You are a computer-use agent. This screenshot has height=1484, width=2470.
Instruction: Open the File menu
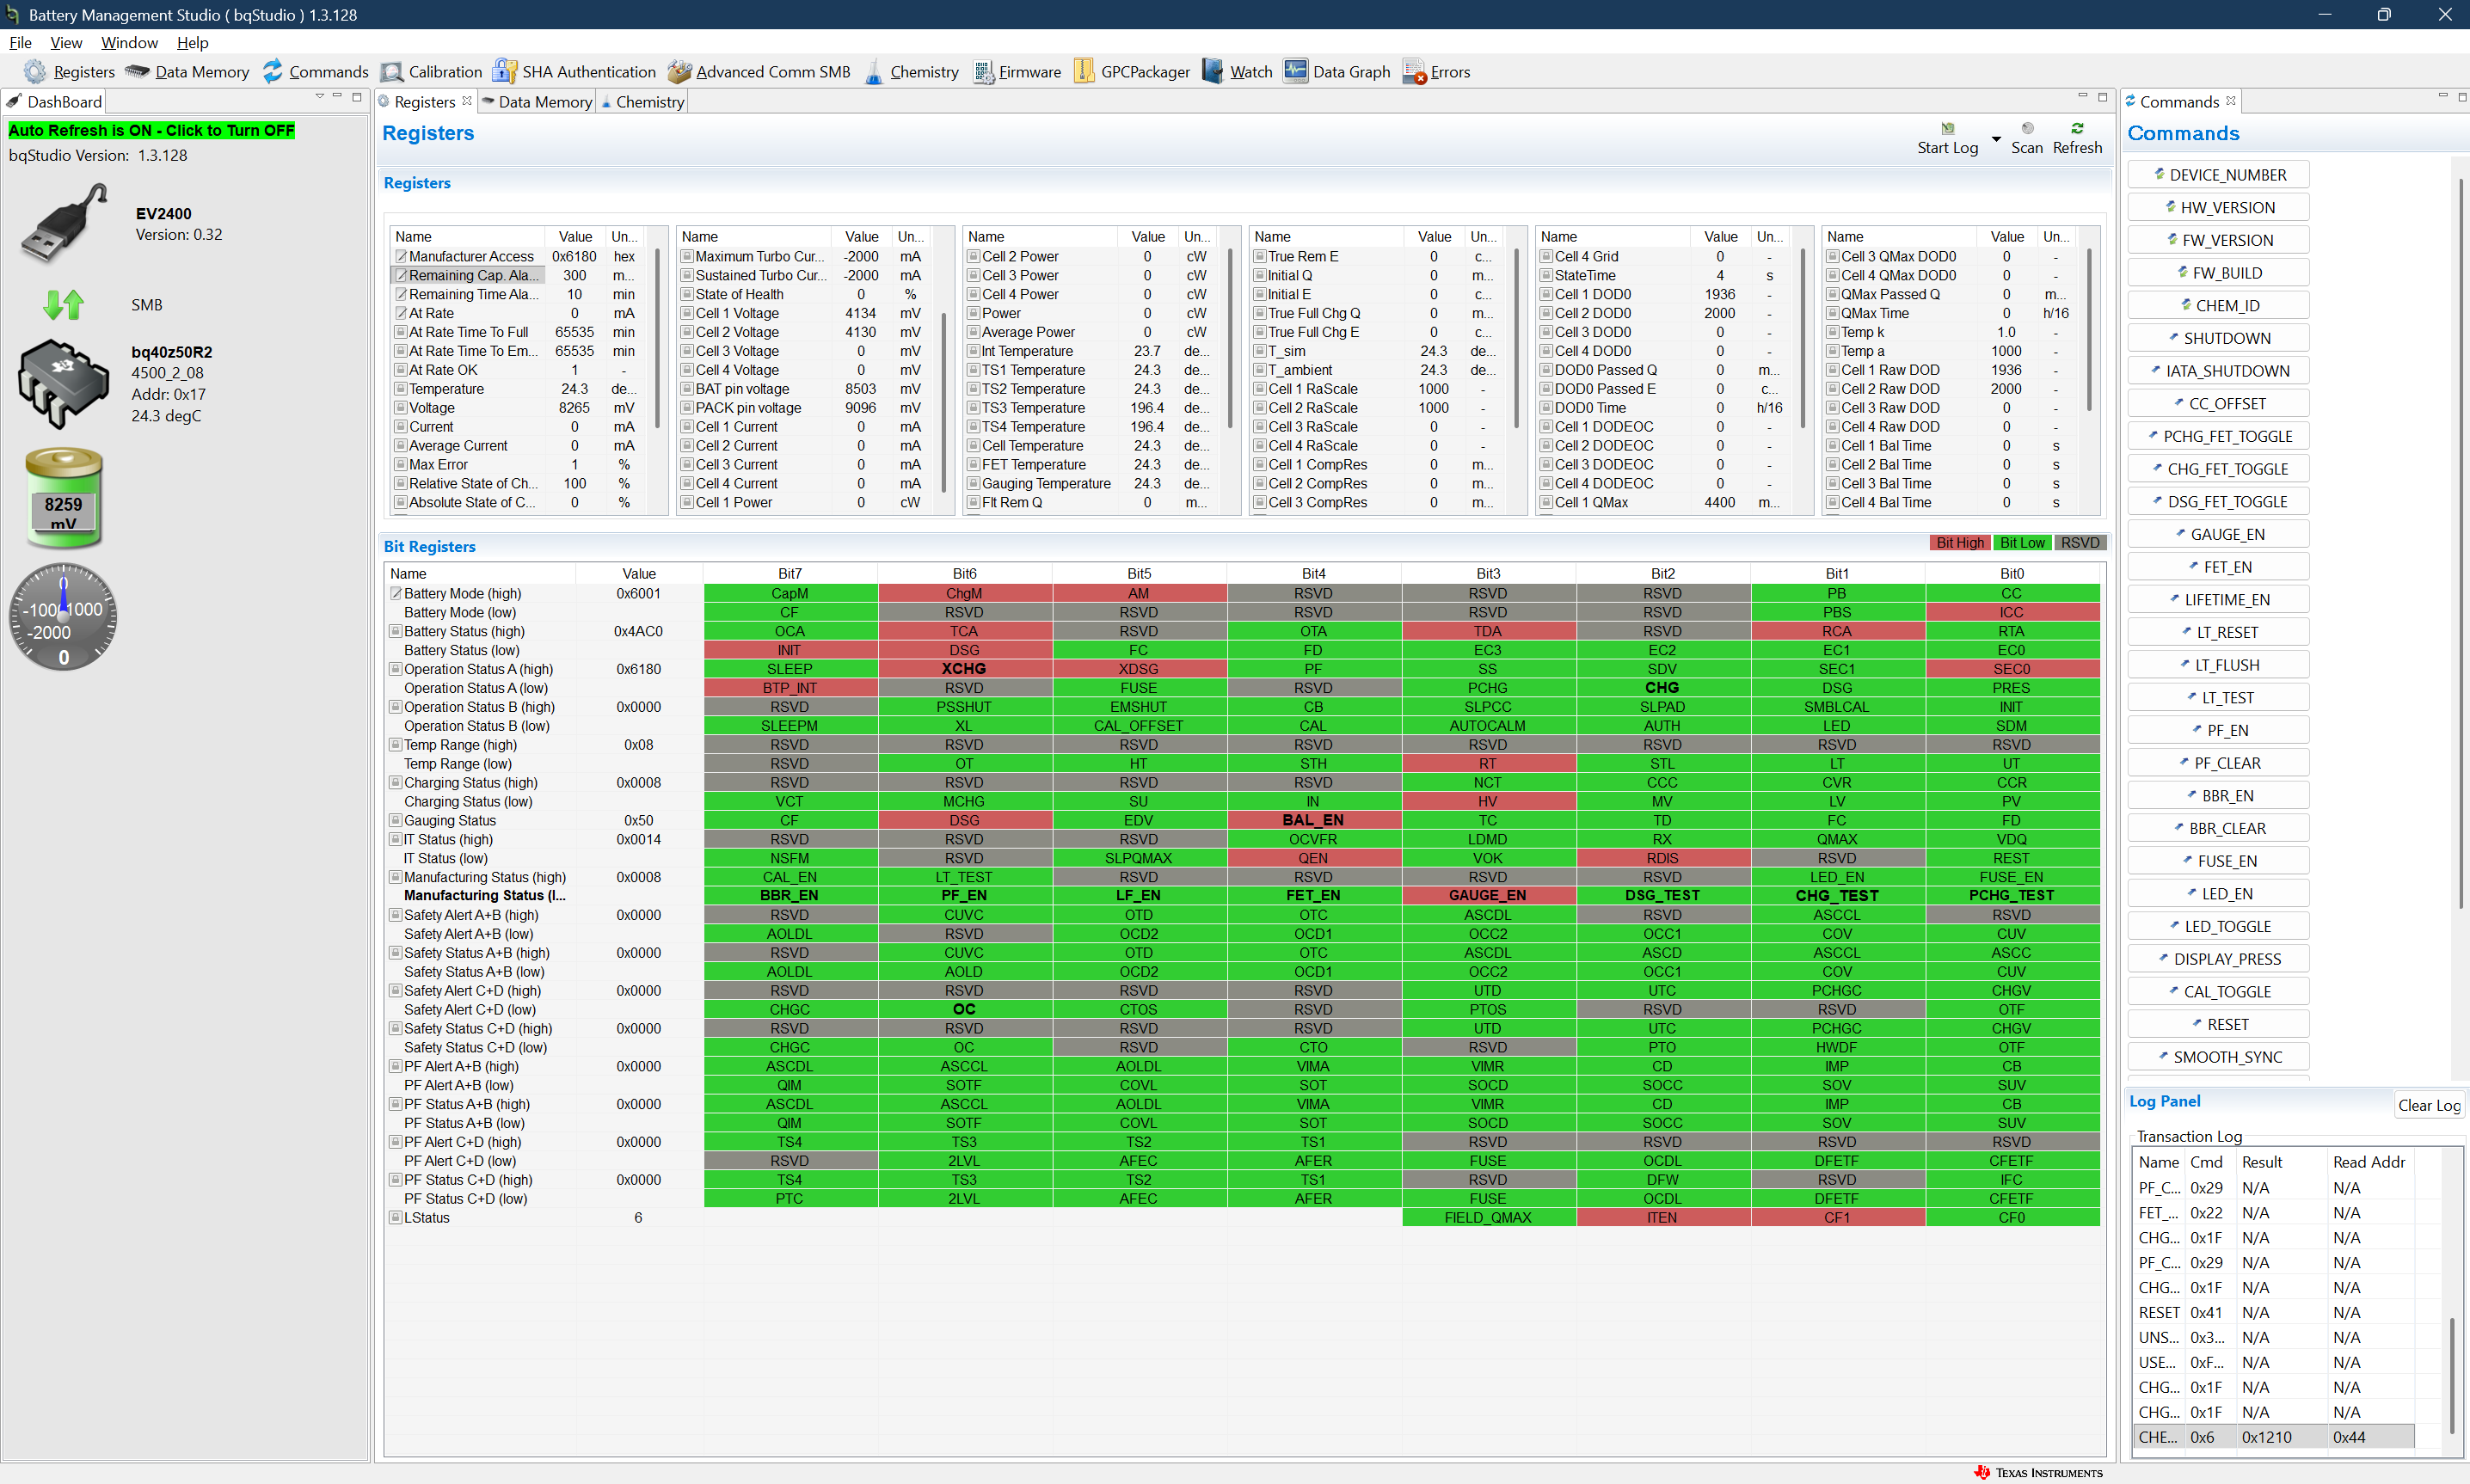[20, 43]
